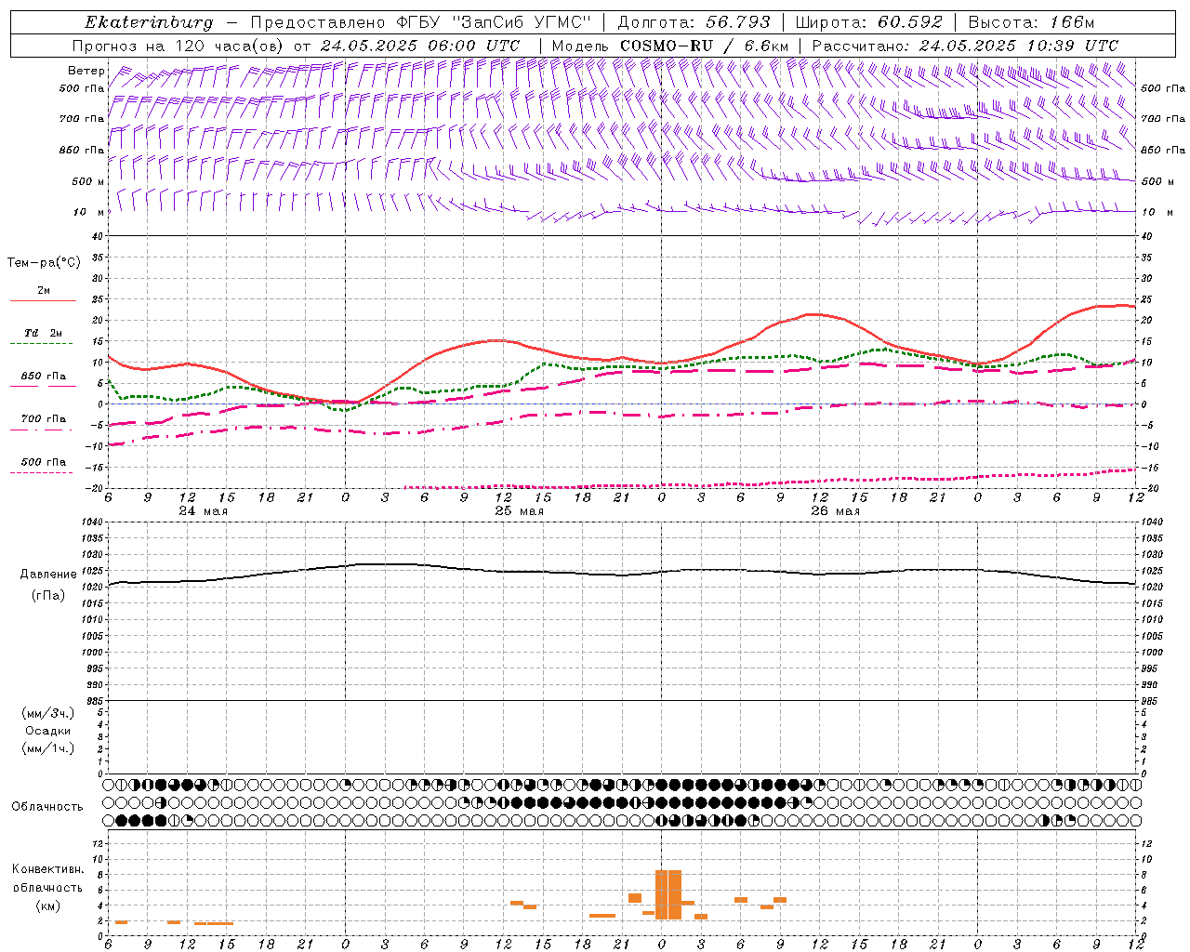1190x952 pixels.
Task: Click the dashed line sample under "Td 2м"
Action: coord(41,344)
